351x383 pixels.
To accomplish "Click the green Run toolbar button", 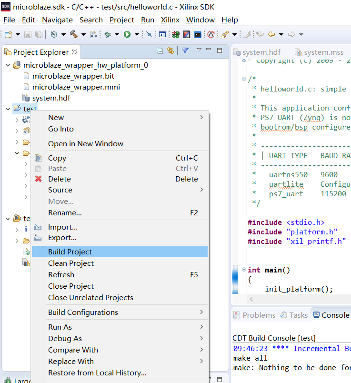I will click(127, 34).
